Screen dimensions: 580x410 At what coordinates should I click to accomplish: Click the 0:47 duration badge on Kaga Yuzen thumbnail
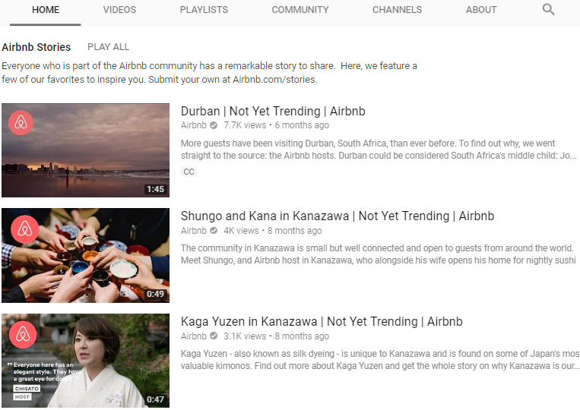155,399
